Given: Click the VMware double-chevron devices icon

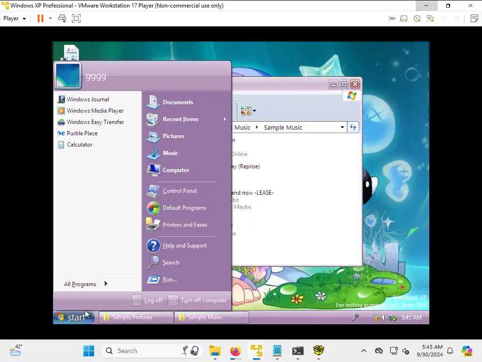Looking at the screenshot, I should (x=392, y=18).
